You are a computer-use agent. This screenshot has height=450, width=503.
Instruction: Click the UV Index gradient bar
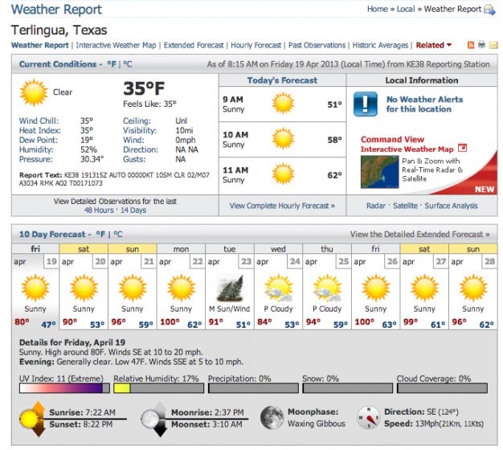coord(61,388)
